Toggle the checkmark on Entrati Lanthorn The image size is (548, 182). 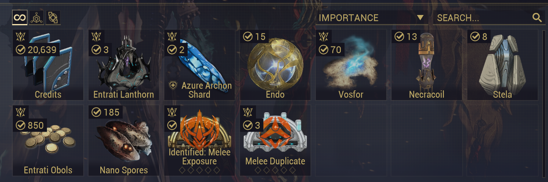(x=96, y=50)
